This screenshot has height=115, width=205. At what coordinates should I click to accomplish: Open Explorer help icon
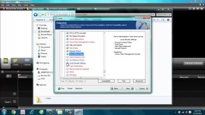(168, 20)
